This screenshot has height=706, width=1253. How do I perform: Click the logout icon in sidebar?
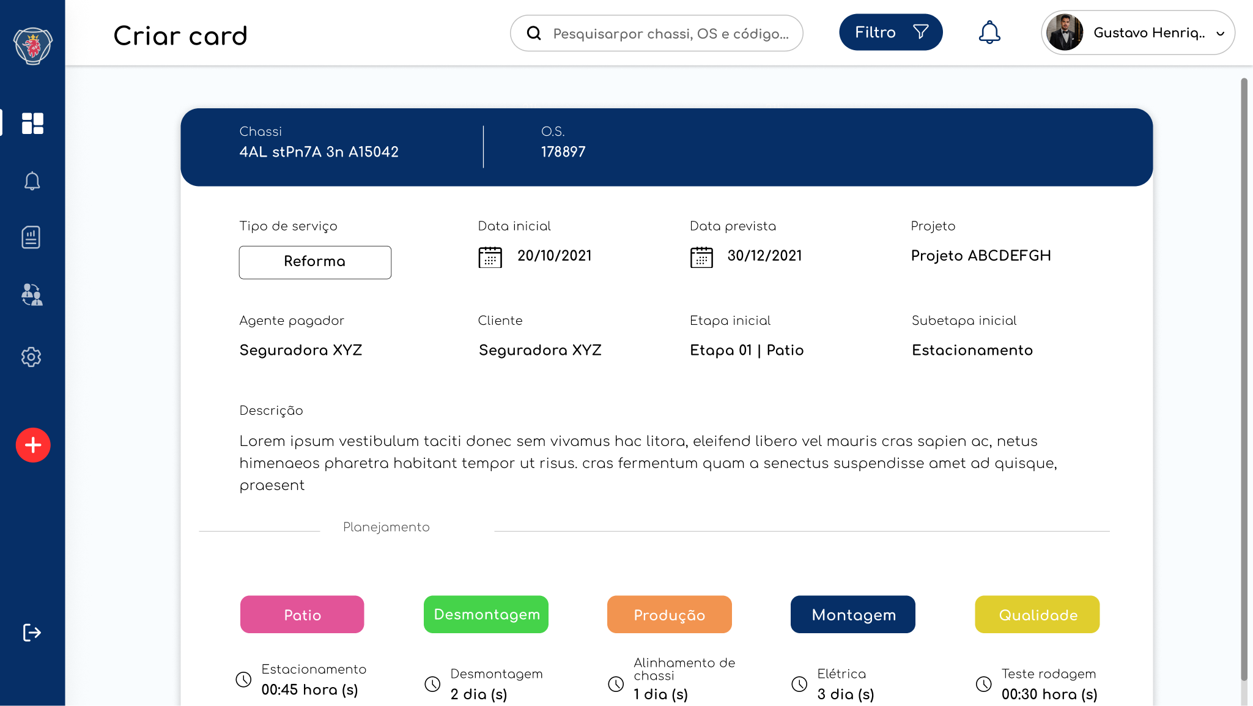(32, 633)
